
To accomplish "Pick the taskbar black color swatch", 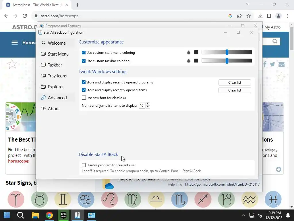I will click(x=196, y=60).
